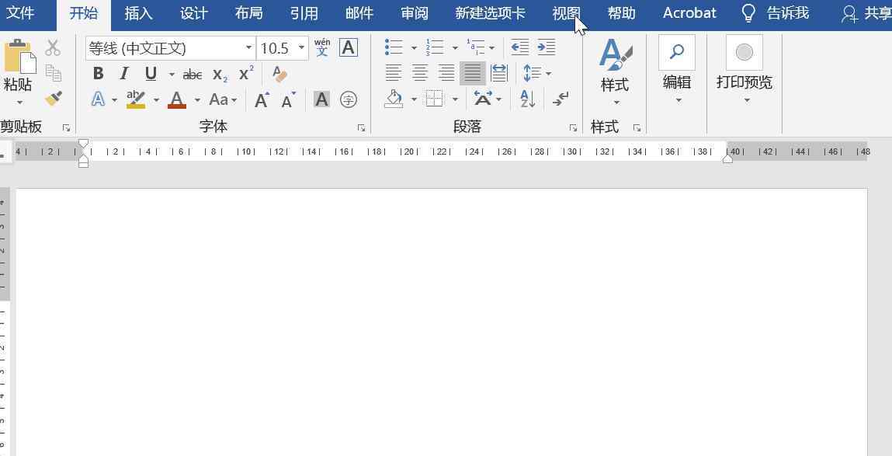Expand font color dropdown arrow

click(x=197, y=100)
